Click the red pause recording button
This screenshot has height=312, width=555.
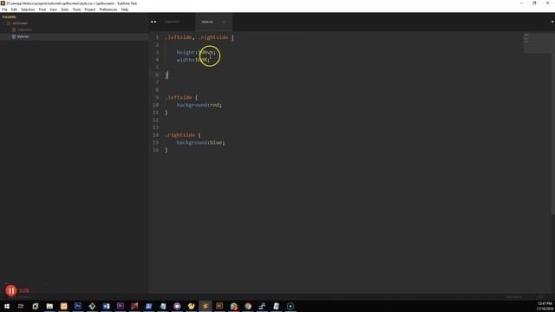tap(11, 291)
